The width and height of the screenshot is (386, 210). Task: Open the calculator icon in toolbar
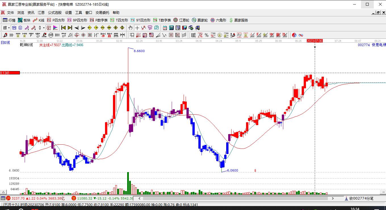(x=171, y=28)
